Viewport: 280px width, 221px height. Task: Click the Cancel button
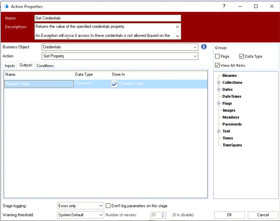pos(263,215)
